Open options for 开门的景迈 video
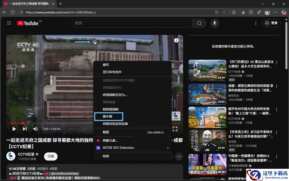Image resolution: width=289 pixels, height=181 pixels. tap(276, 62)
